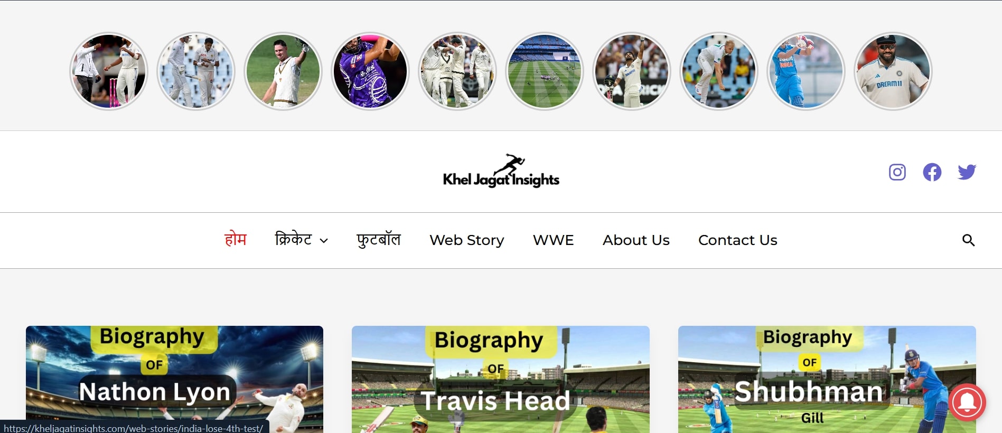Click the red notification bell icon
Screen dimensions: 1002x433
coord(967,402)
